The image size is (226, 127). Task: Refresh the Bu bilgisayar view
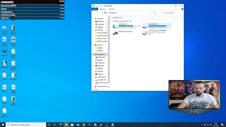(x=155, y=13)
